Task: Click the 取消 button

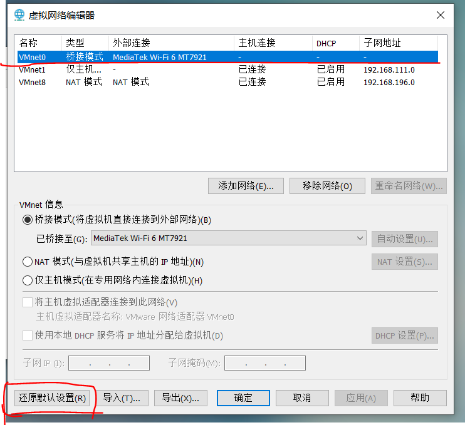Action: tap(302, 398)
